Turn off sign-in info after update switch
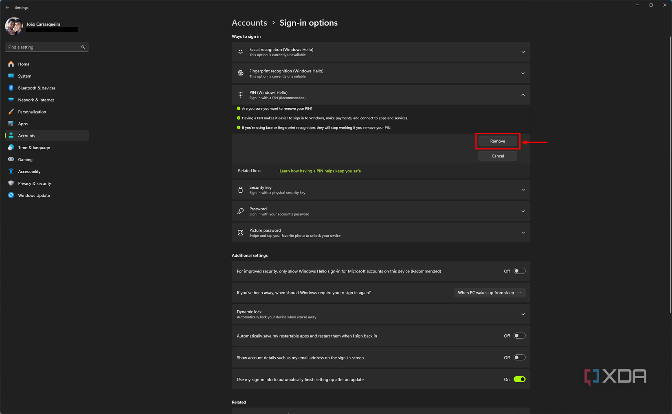The width and height of the screenshot is (672, 414). (519, 379)
